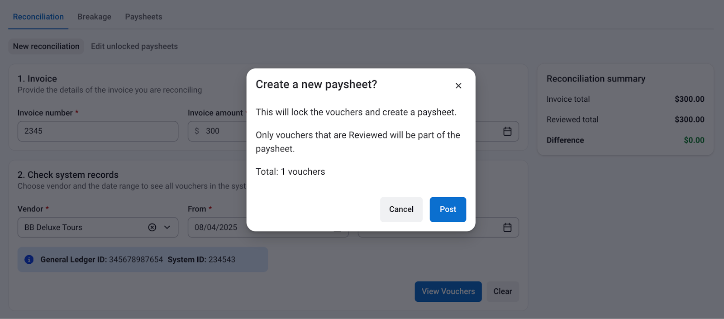Click the info icon beside General Ledger ID
Viewport: 724px width, 319px height.
point(29,260)
